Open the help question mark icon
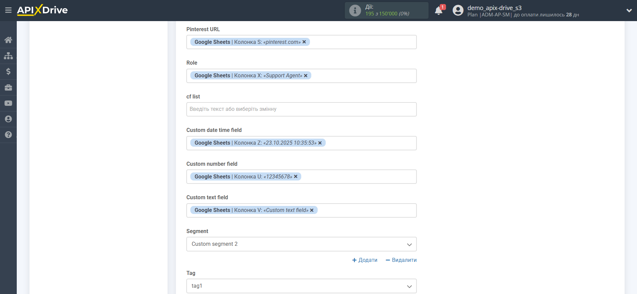Viewport: 637px width, 294px height. (8, 135)
